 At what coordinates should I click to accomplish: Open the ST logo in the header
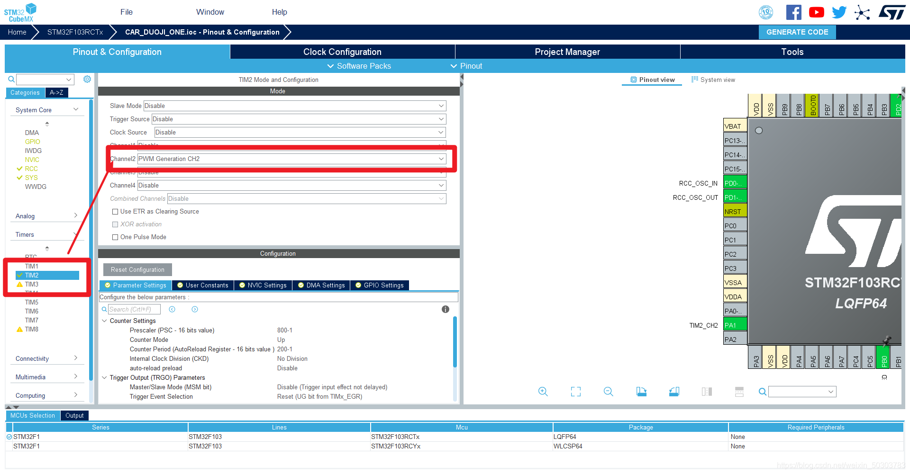pyautogui.click(x=892, y=12)
